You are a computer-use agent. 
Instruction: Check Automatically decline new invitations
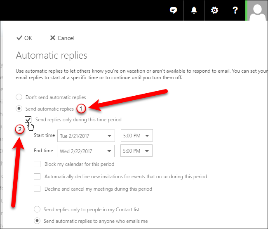(37, 177)
